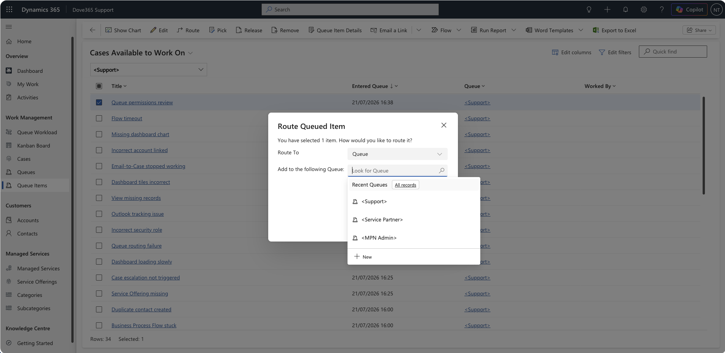Open the settings gear in top bar
The width and height of the screenshot is (725, 353).
[x=644, y=9]
